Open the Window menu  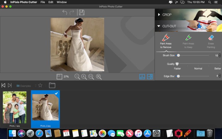(62, 2)
